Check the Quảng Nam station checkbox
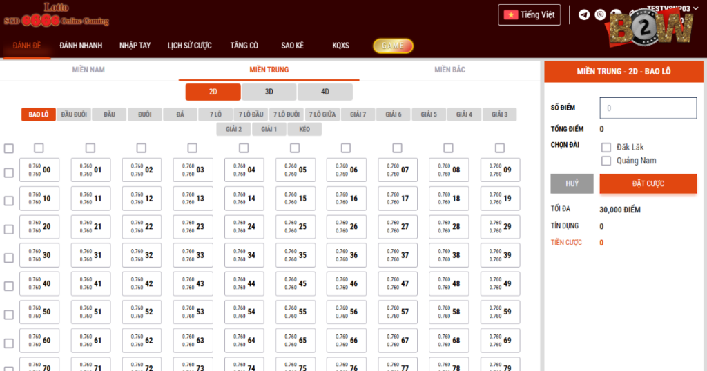This screenshot has height=371, width=707. pyautogui.click(x=606, y=161)
